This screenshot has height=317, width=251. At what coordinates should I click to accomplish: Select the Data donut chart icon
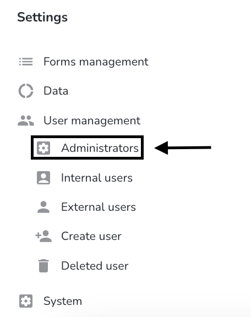26,91
